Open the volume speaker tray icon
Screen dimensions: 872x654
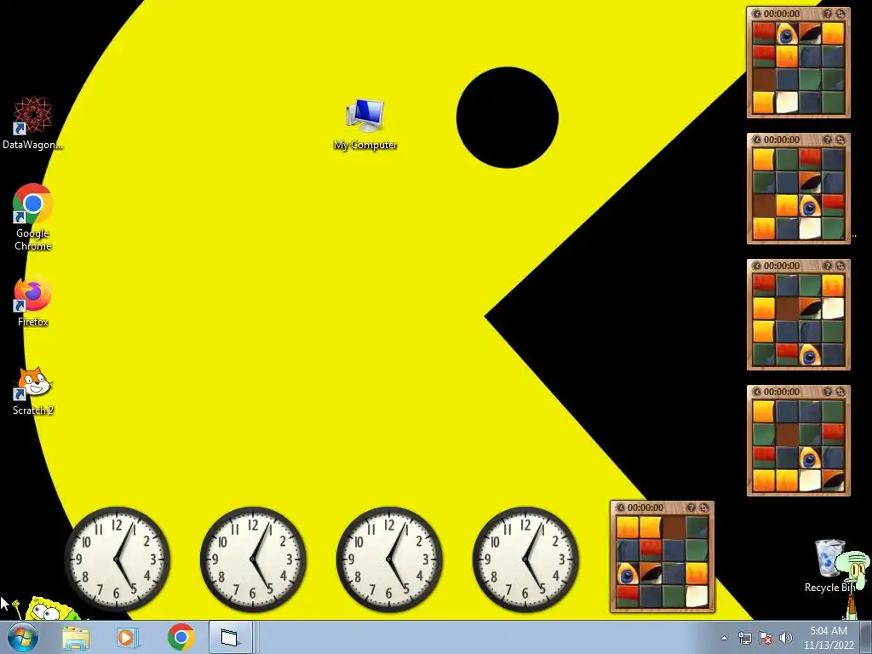(785, 638)
